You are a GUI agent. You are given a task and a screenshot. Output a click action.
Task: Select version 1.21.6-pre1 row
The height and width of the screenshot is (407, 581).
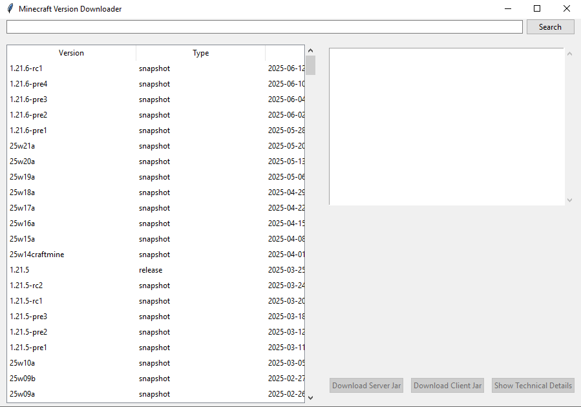[156, 130]
